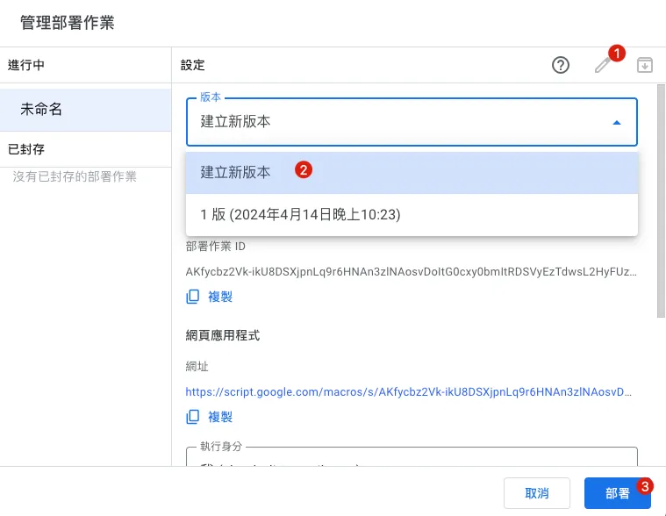Viewport: 666px width, 516px height.
Task: Click the 進行中 section header
Action: pyautogui.click(x=26, y=65)
